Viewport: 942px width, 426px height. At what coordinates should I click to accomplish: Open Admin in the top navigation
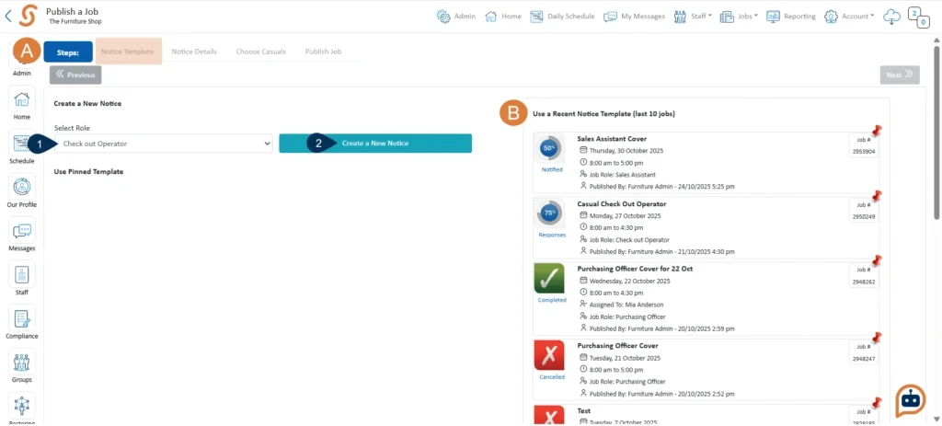tap(456, 17)
